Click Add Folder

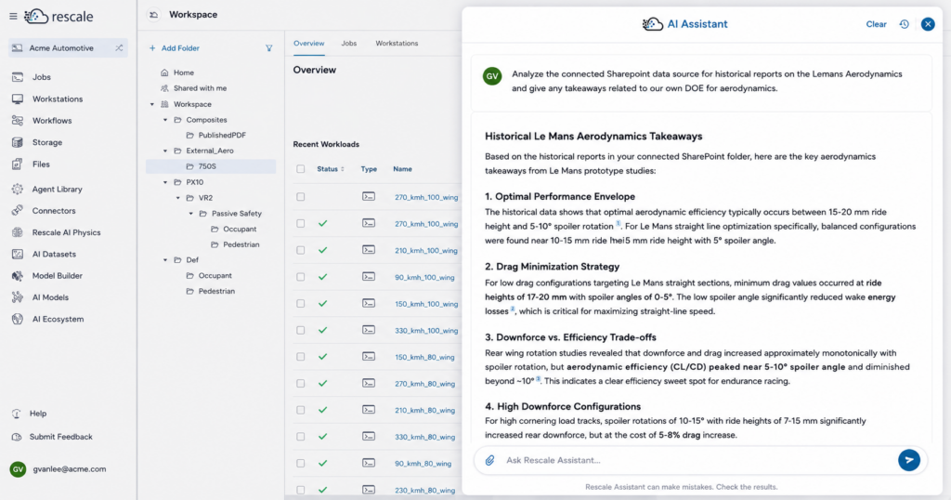point(175,48)
